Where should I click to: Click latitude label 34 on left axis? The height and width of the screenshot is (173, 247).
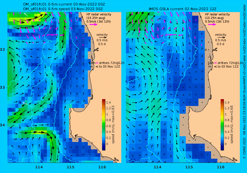coord(2,125)
